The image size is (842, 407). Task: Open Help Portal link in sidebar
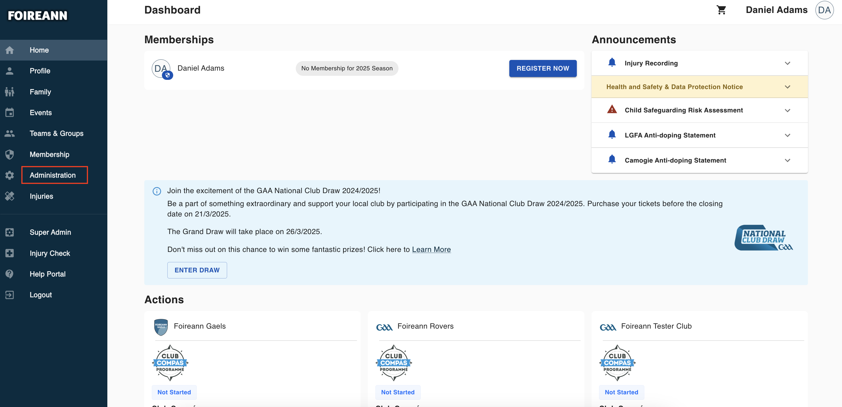click(54, 274)
